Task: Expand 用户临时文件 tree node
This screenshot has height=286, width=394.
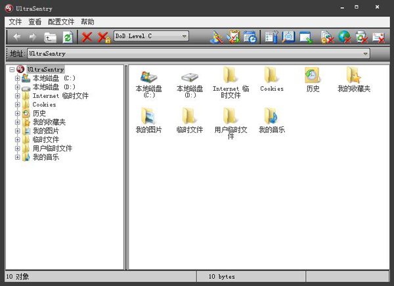Action: click(x=17, y=149)
